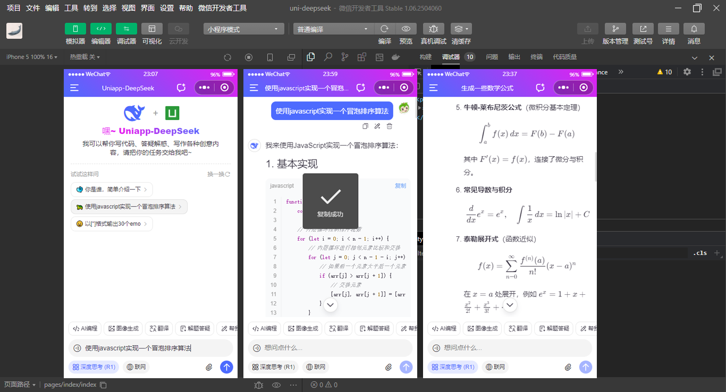Open the 设置 menu in the menu bar
Viewport: 726px width, 392px height.
point(166,8)
